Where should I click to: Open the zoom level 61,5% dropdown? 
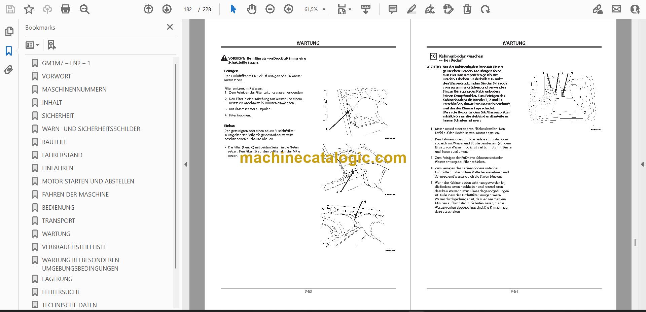(315, 9)
